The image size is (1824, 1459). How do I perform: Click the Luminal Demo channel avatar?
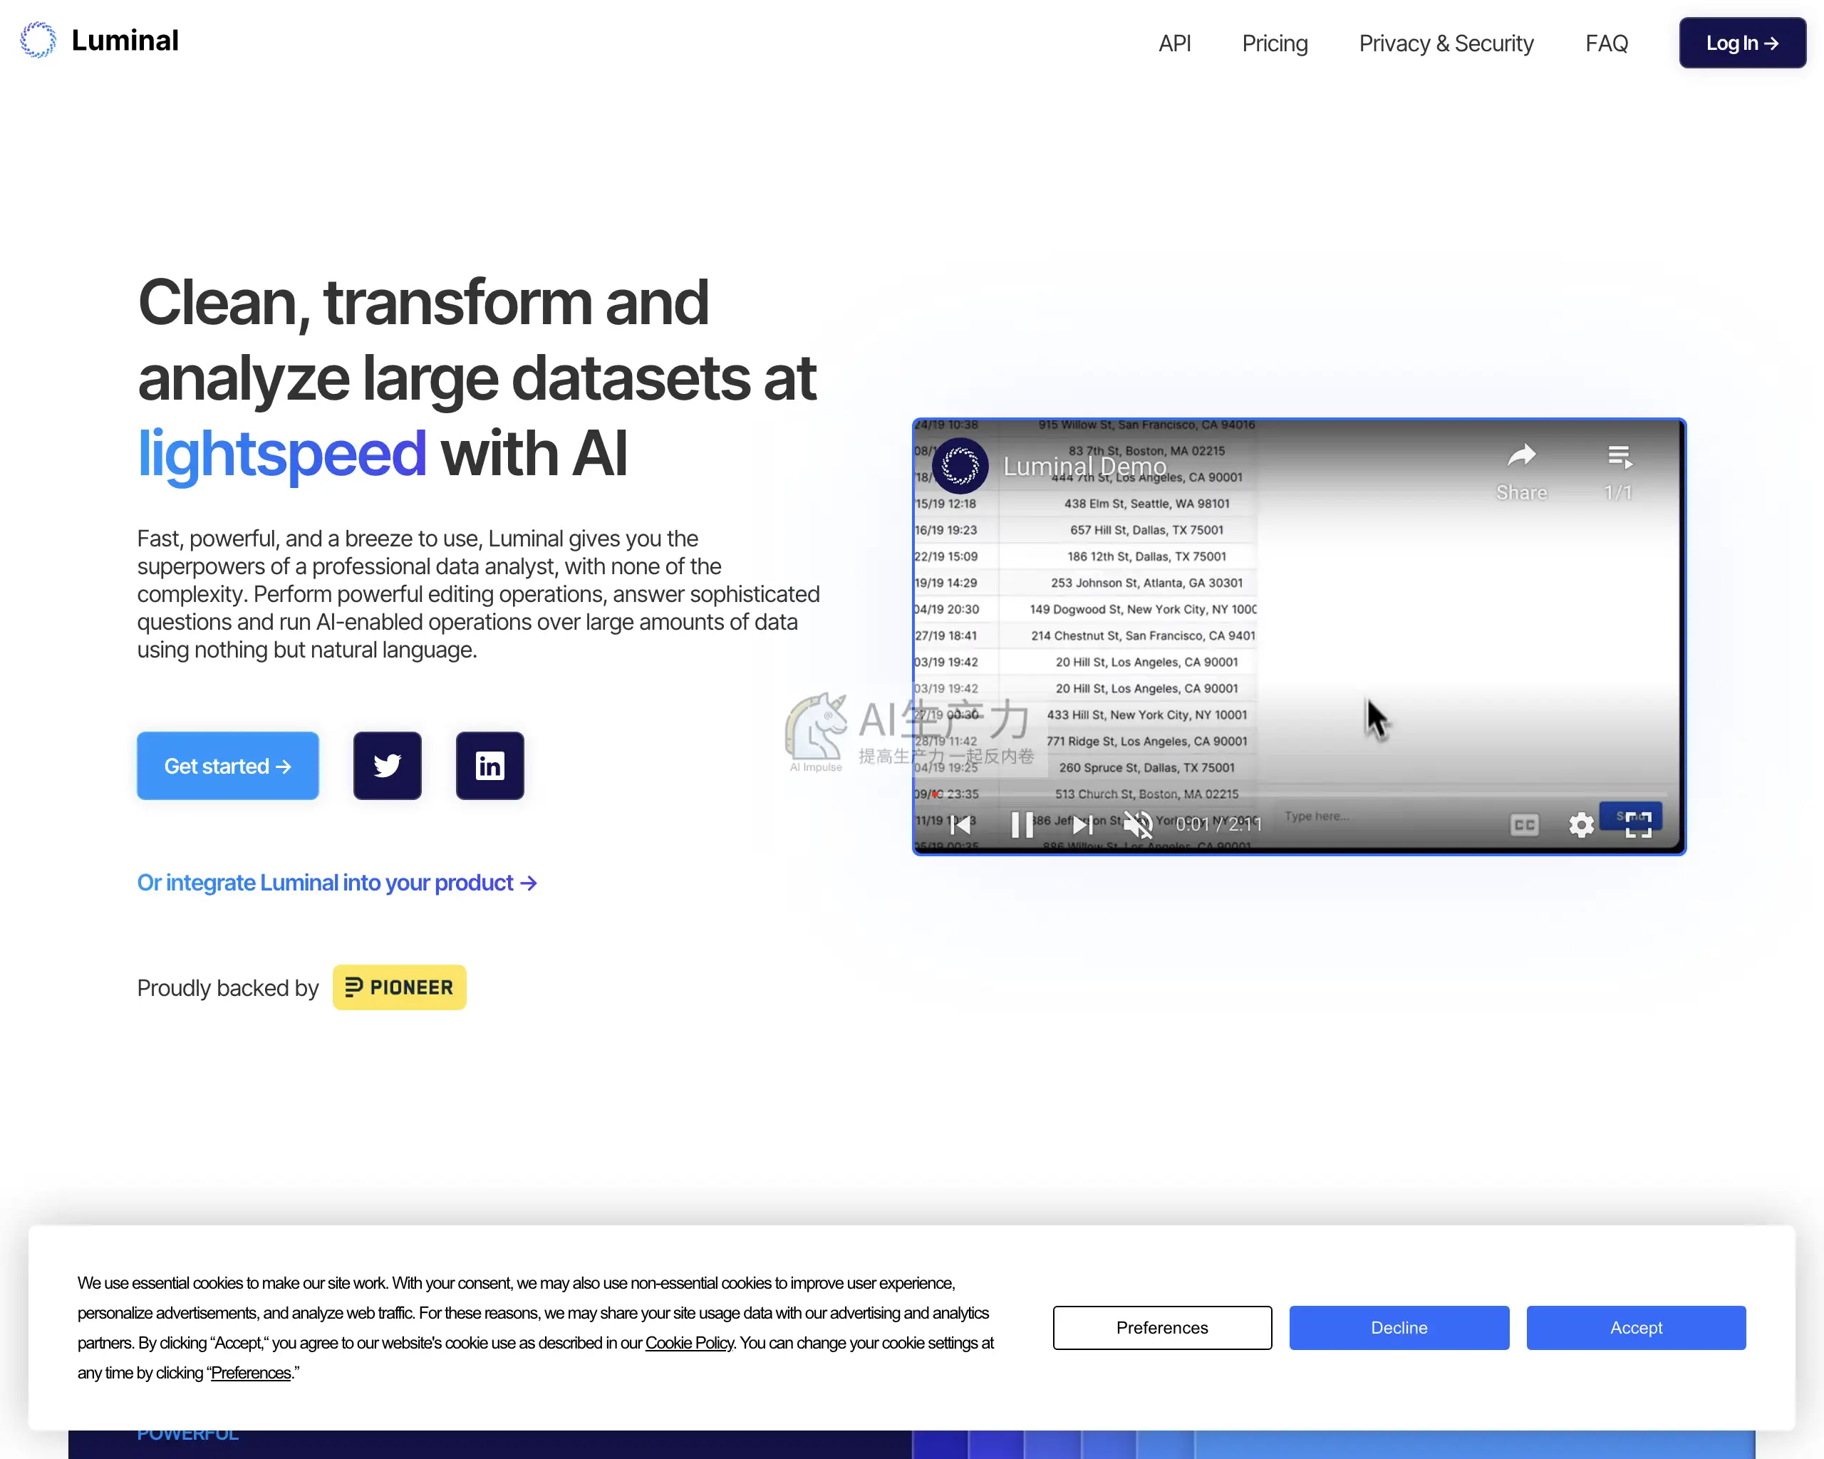(960, 465)
